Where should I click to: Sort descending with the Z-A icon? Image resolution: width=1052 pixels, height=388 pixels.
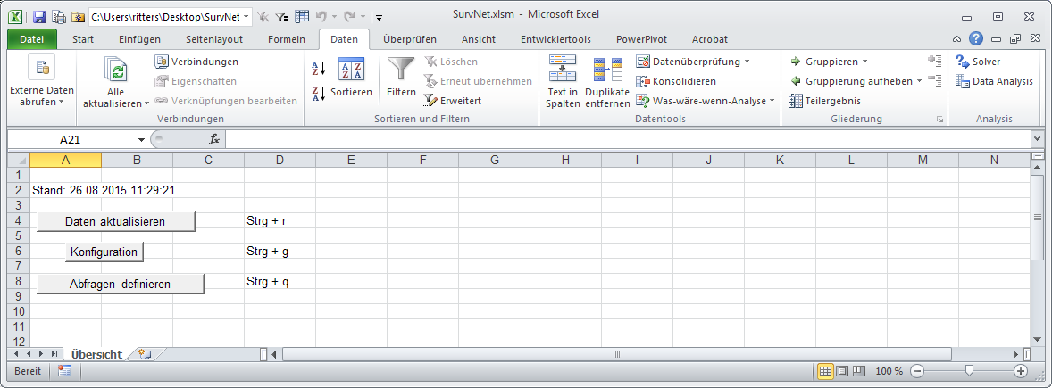click(319, 94)
